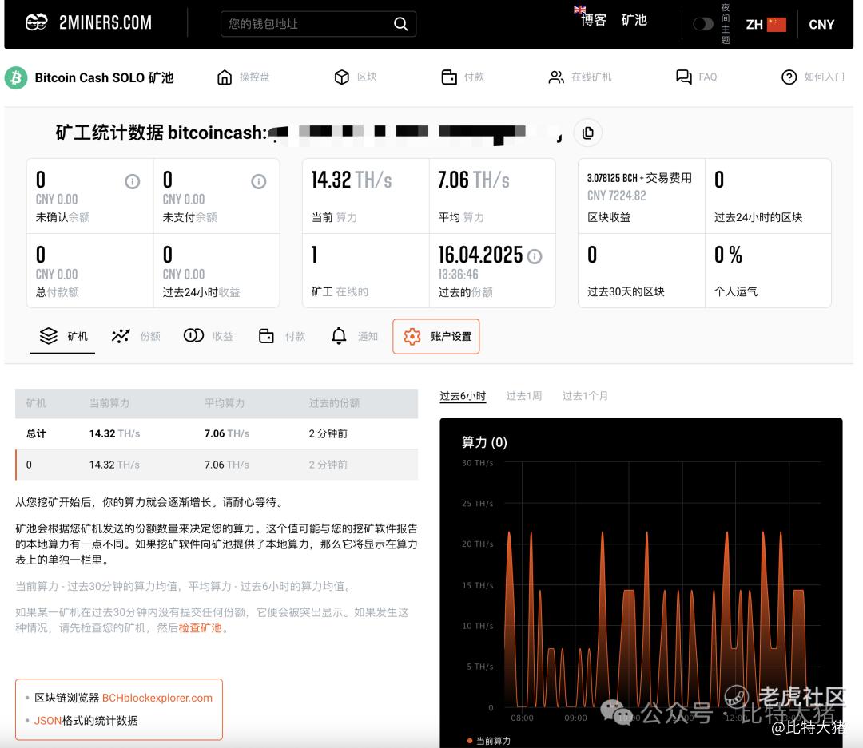Click the Chinese flag language icon
863x748 pixels.
point(777,24)
